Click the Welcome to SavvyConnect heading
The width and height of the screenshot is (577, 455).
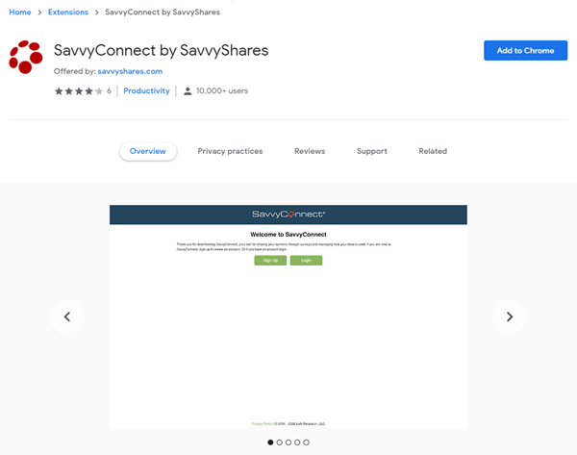pyautogui.click(x=288, y=235)
